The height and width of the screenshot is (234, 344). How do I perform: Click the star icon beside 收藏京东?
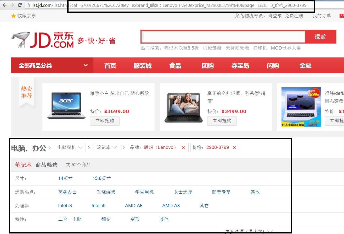click(14, 16)
